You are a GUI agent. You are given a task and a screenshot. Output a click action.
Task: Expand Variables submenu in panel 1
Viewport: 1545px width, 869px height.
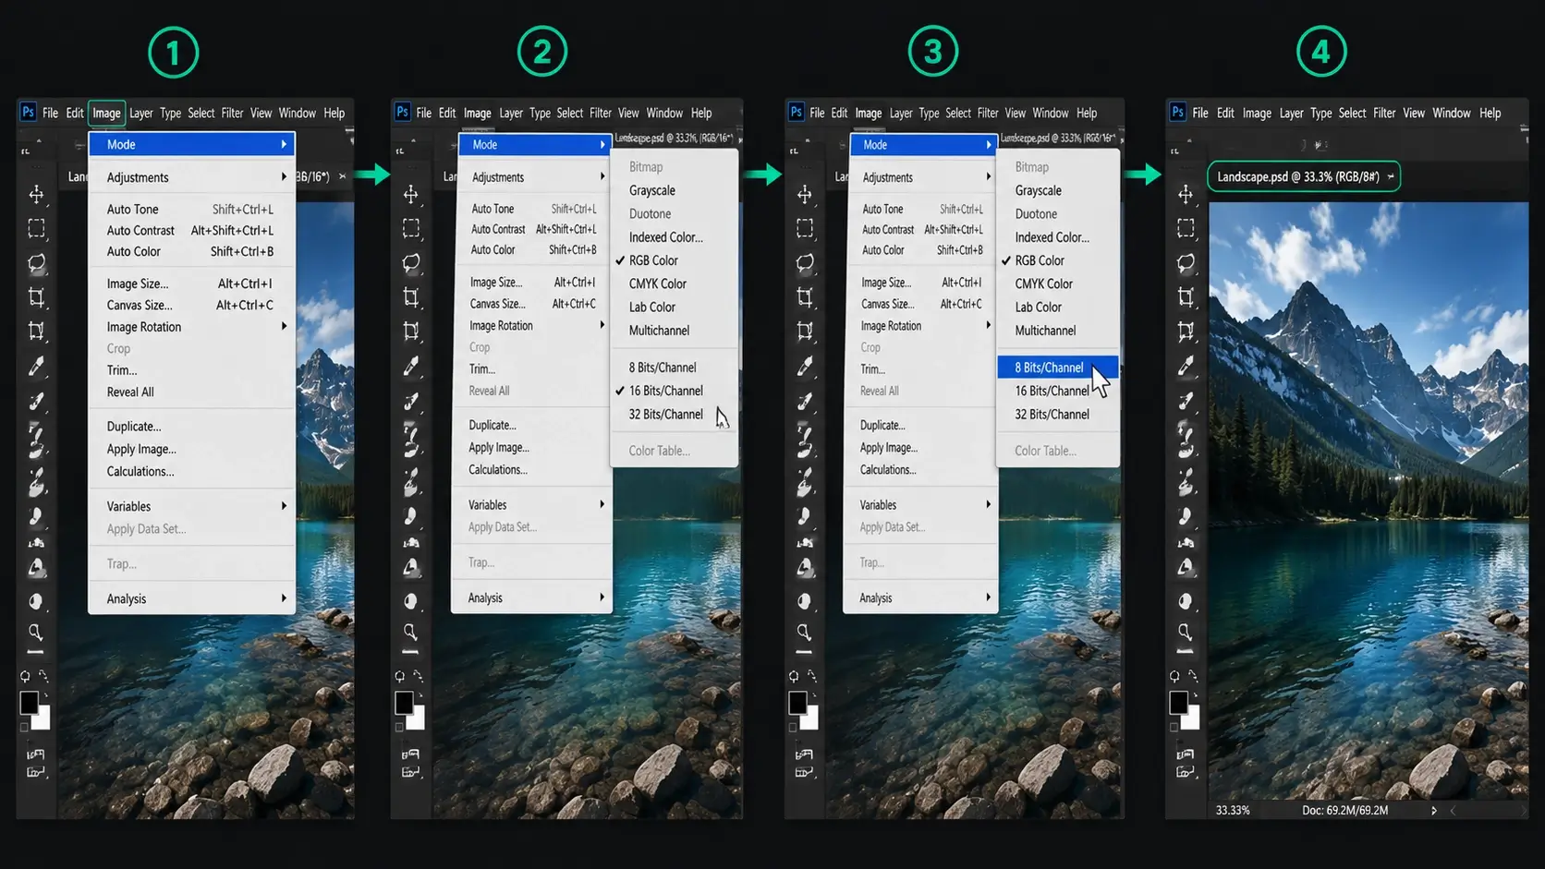coord(191,506)
